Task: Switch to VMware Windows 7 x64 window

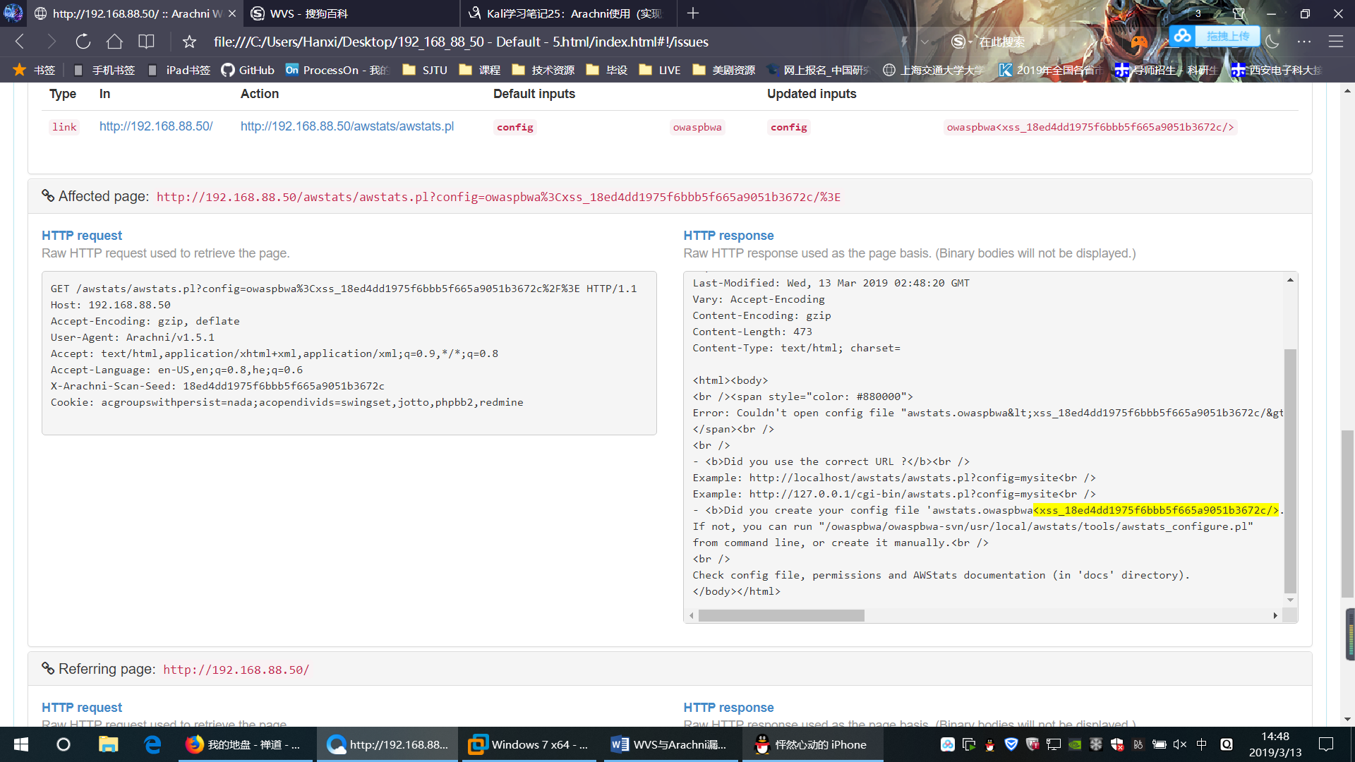Action: tap(529, 744)
